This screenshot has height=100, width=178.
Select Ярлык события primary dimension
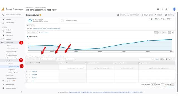click(64, 56)
